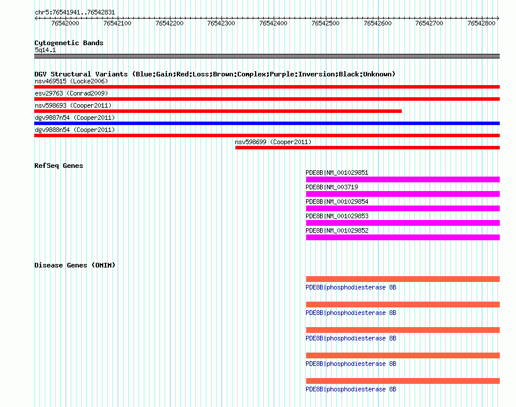The width and height of the screenshot is (516, 407).
Task: Click the 76542300 ruler position
Action: 221,23
